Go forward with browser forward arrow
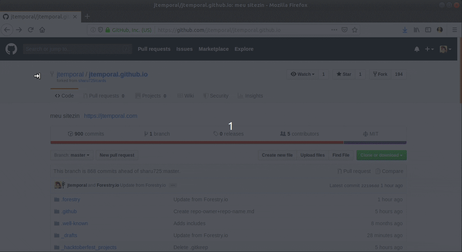The image size is (462, 252). (19, 30)
